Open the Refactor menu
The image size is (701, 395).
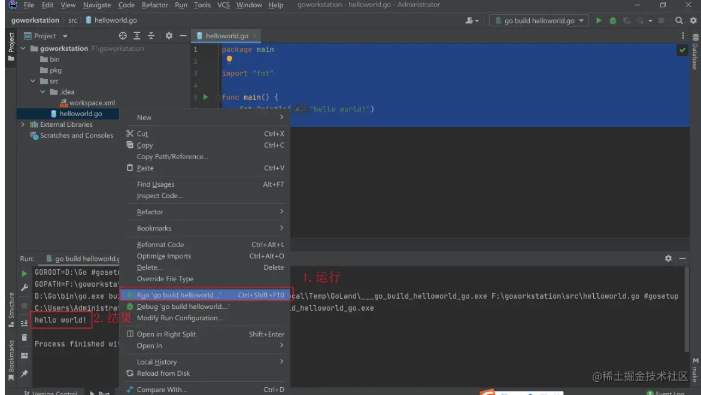[154, 5]
